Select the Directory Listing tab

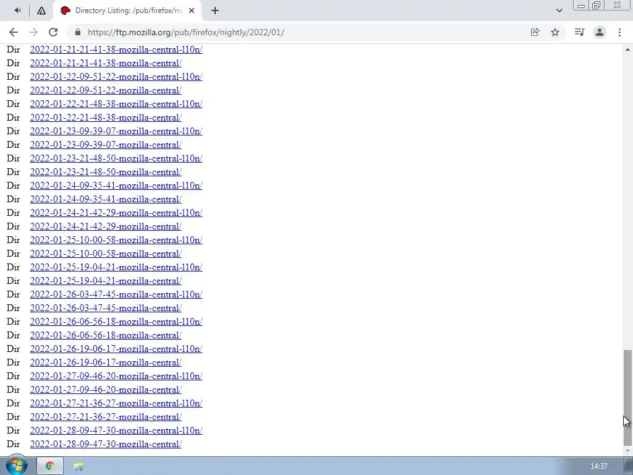coord(129,11)
